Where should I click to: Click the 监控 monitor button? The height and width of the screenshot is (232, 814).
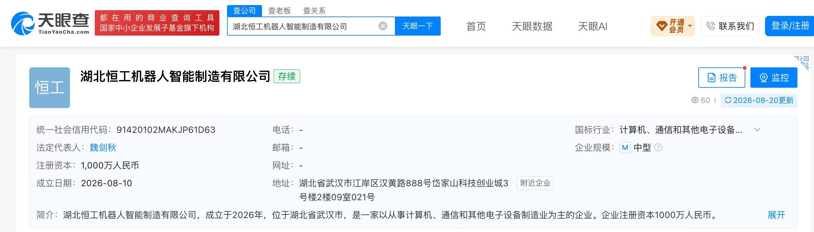[774, 78]
